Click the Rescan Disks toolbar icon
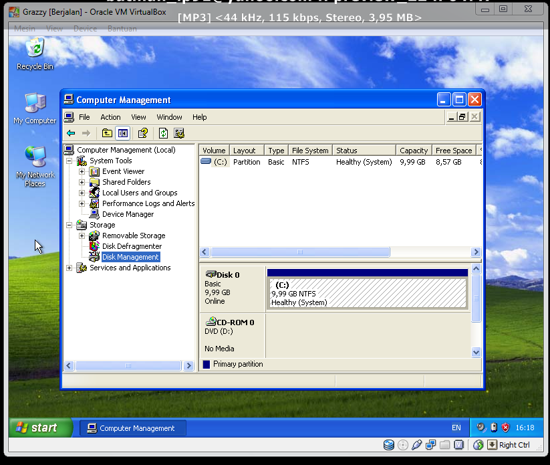The width and height of the screenshot is (550, 465). (x=179, y=133)
